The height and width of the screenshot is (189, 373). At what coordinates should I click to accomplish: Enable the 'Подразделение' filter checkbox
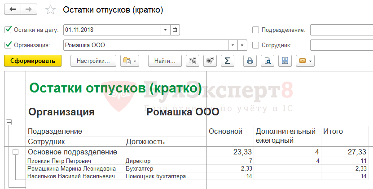point(255,30)
